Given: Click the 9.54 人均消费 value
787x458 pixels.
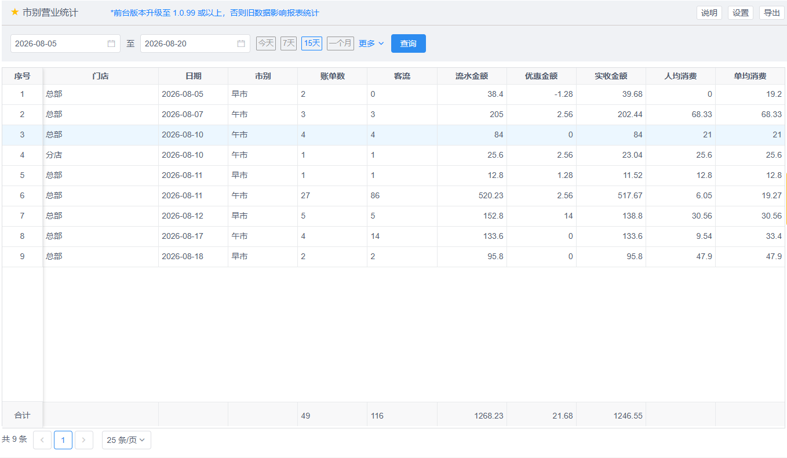Looking at the screenshot, I should click(x=704, y=236).
